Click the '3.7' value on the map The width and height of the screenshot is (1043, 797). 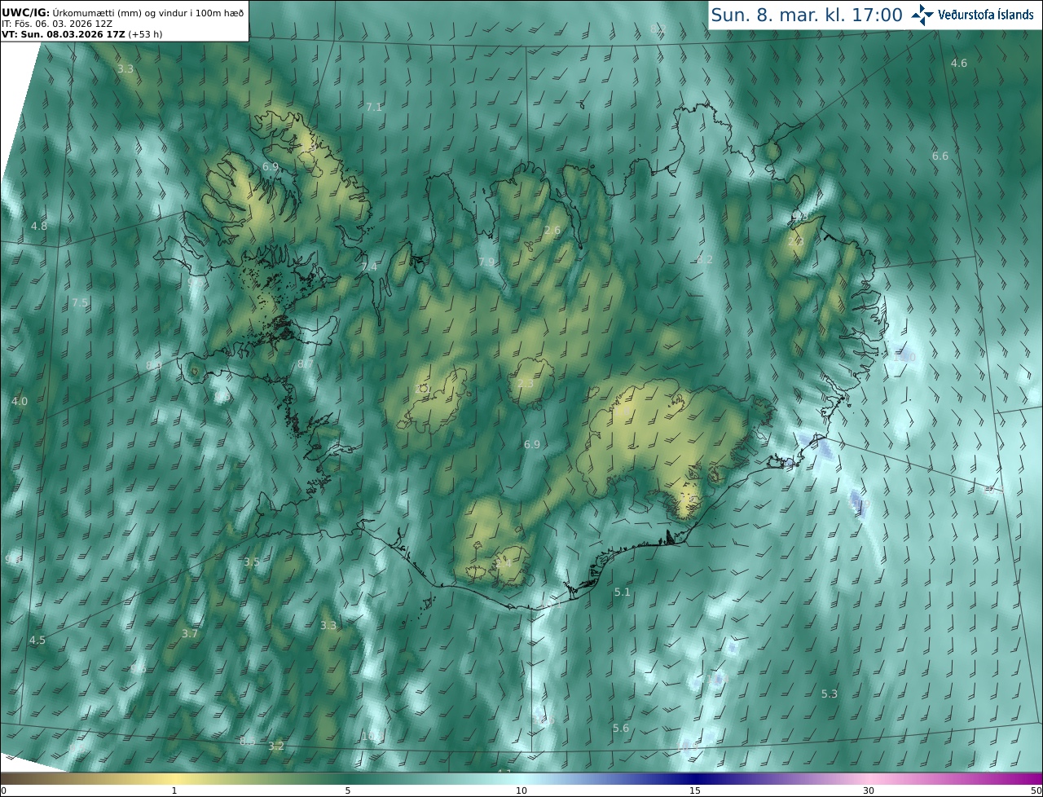(x=190, y=633)
